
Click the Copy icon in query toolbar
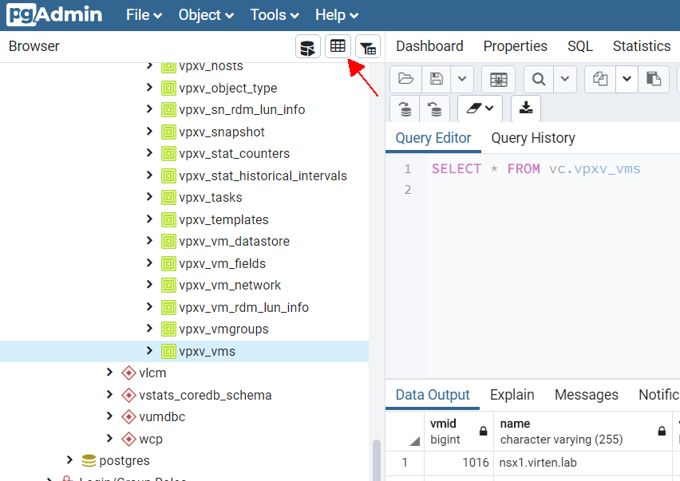(x=600, y=79)
